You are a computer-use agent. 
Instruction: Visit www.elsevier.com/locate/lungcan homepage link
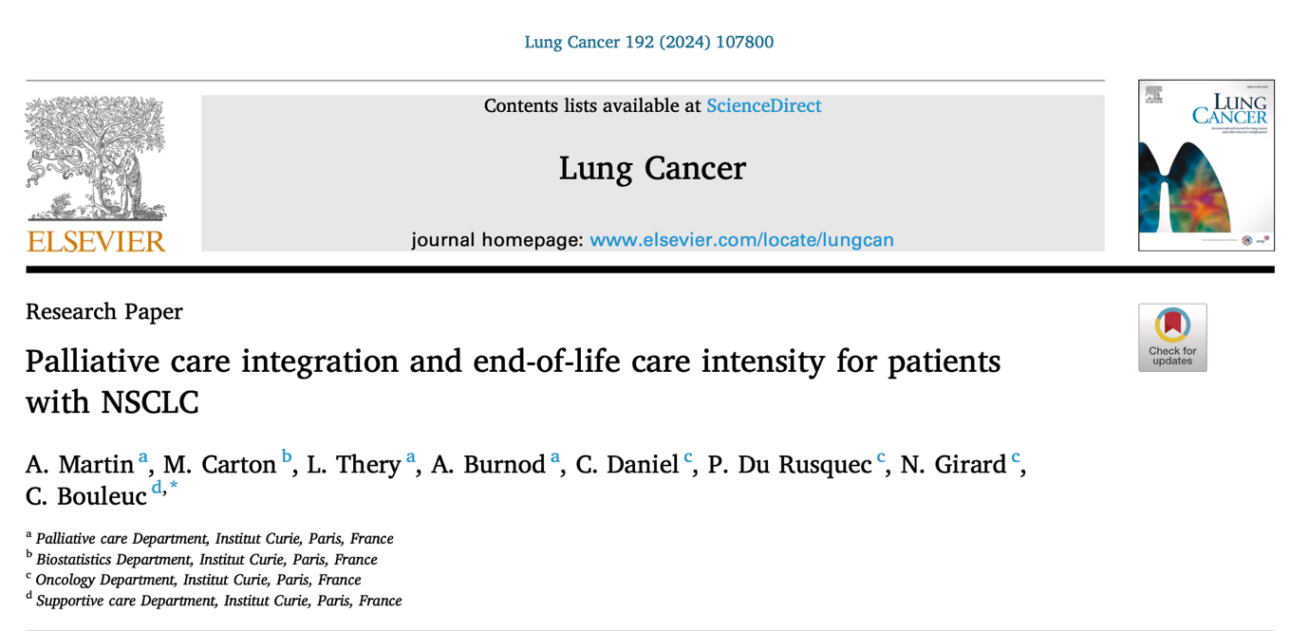741,240
